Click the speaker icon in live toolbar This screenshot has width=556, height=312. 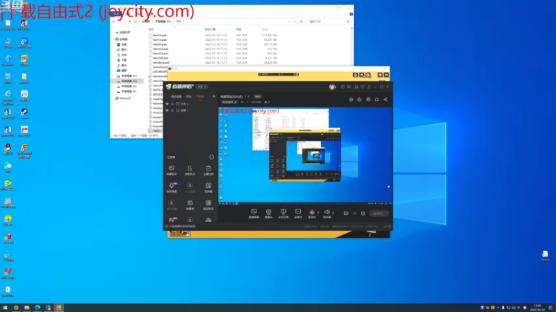327,212
